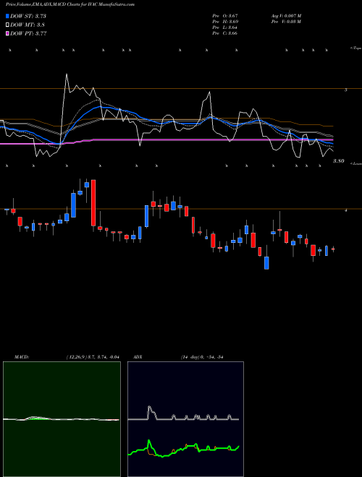362x477 pixels.
Task: Click the chart title mentioning MunafaSutra.com
Action: point(70,4)
